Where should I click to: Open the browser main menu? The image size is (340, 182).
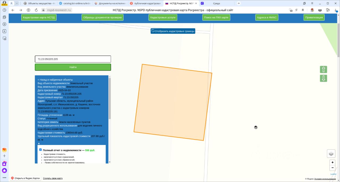[312, 3]
